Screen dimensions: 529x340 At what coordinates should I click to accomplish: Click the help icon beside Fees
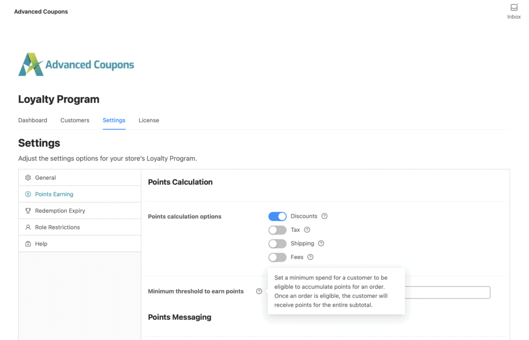310,257
